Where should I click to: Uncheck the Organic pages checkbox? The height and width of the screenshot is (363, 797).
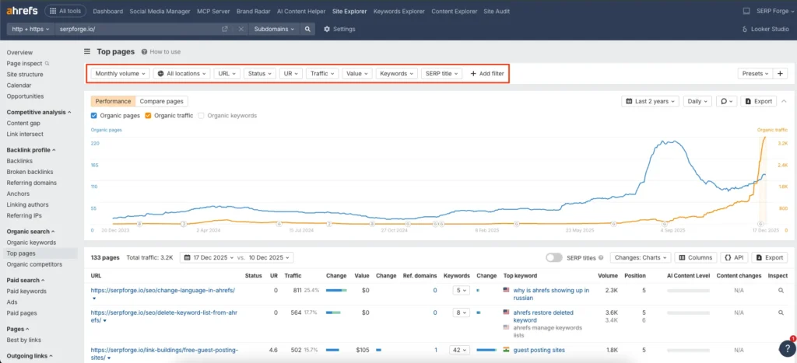coord(94,116)
